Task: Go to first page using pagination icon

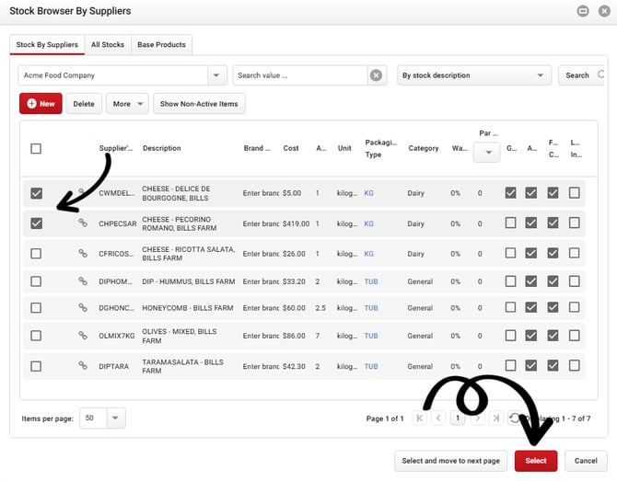Action: click(421, 418)
